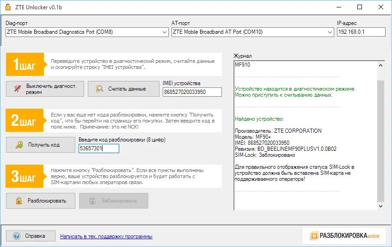Screen dimensions: 392x247
Task: Open the Написать в тех. поддержку программы link
Action: [x=106, y=236]
